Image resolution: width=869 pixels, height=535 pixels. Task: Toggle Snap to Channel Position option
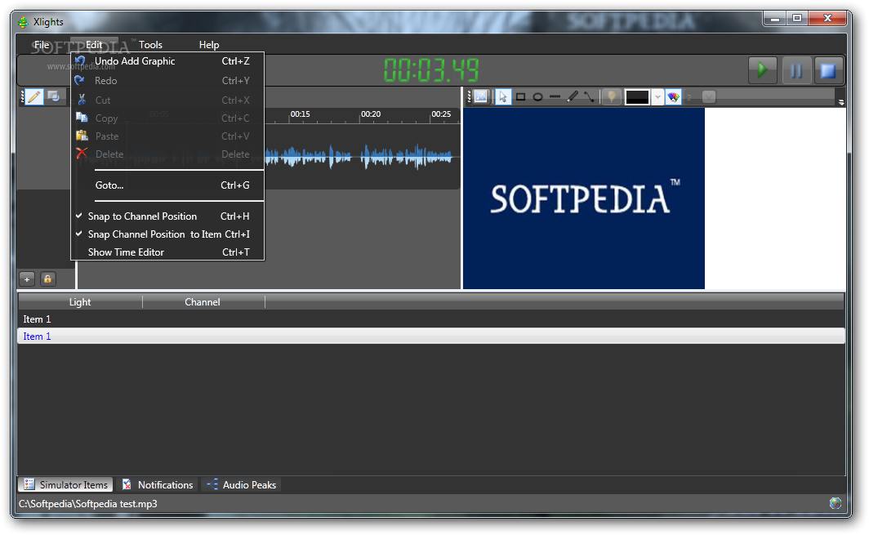click(x=167, y=216)
